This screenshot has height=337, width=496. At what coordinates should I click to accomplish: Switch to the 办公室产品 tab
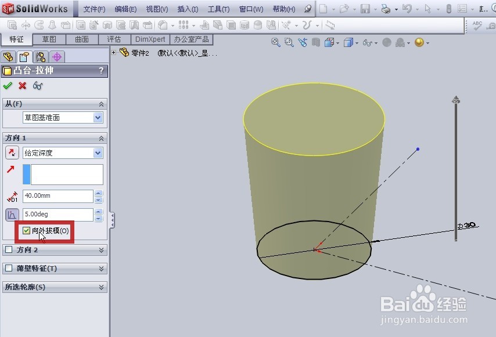coord(192,39)
